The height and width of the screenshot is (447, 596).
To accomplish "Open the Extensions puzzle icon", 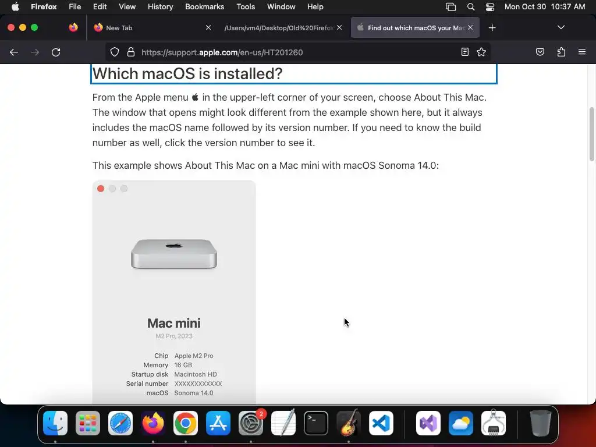I will [562, 52].
